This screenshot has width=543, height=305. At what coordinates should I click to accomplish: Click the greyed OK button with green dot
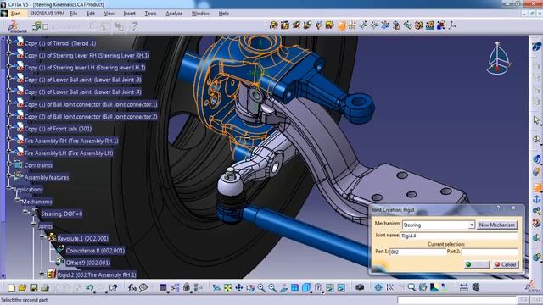click(477, 264)
